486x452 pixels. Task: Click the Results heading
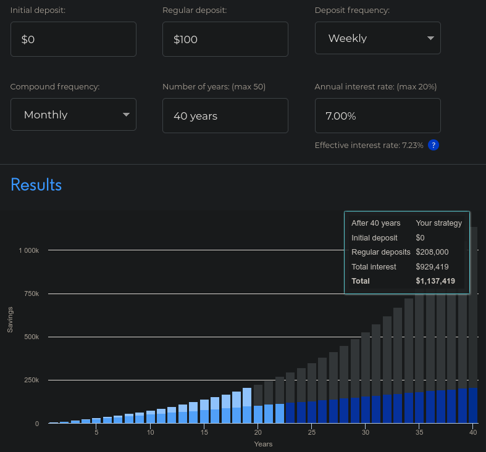tap(36, 185)
